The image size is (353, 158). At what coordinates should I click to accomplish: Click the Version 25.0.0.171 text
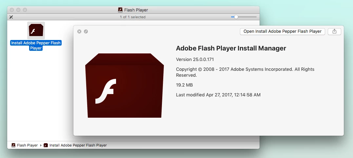tap(195, 59)
